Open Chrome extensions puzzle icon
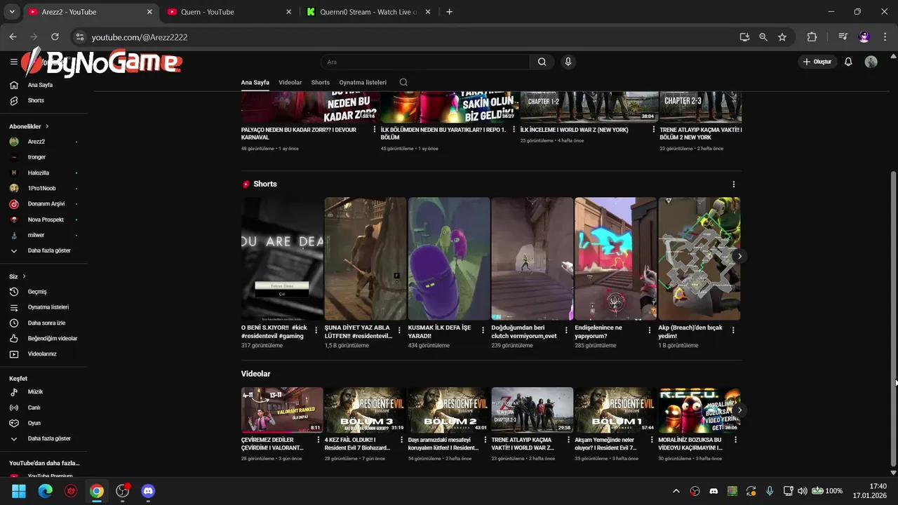 (x=812, y=37)
